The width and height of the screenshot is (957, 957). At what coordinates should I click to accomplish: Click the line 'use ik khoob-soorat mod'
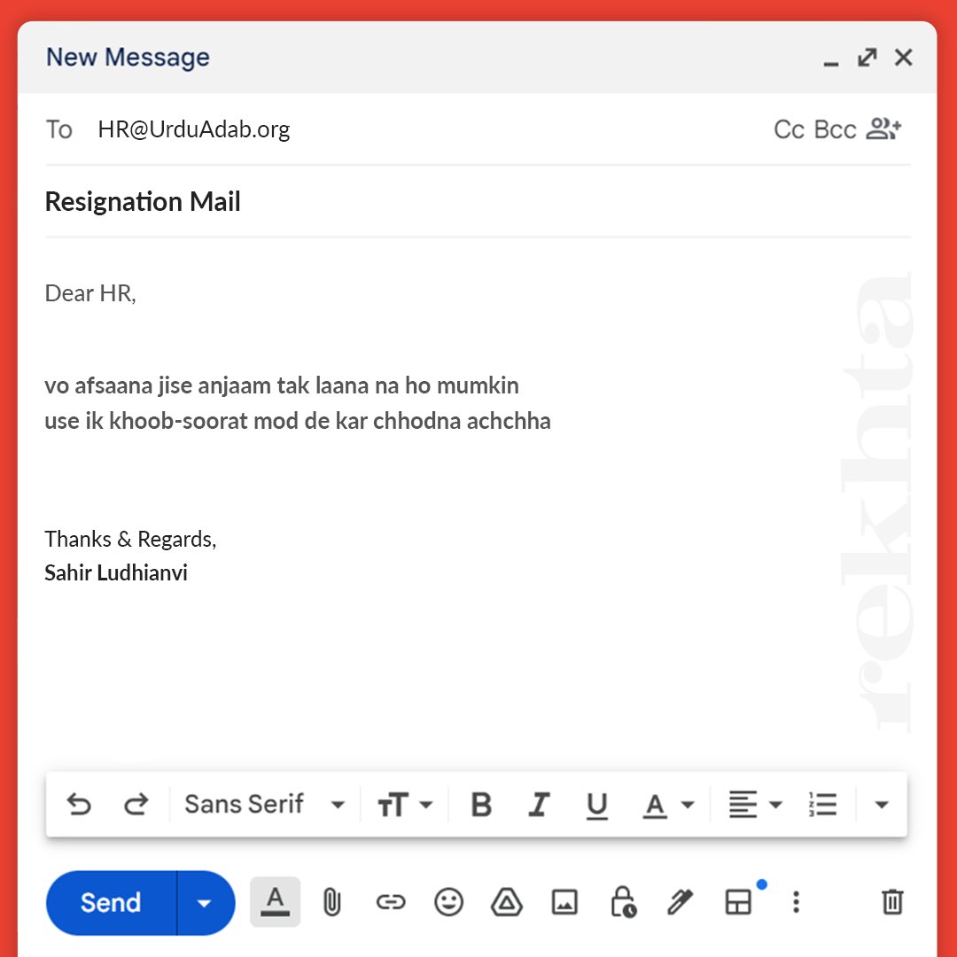[298, 421]
